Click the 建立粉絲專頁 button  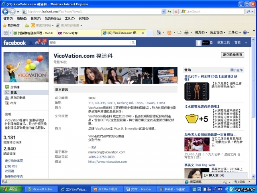click(233, 55)
